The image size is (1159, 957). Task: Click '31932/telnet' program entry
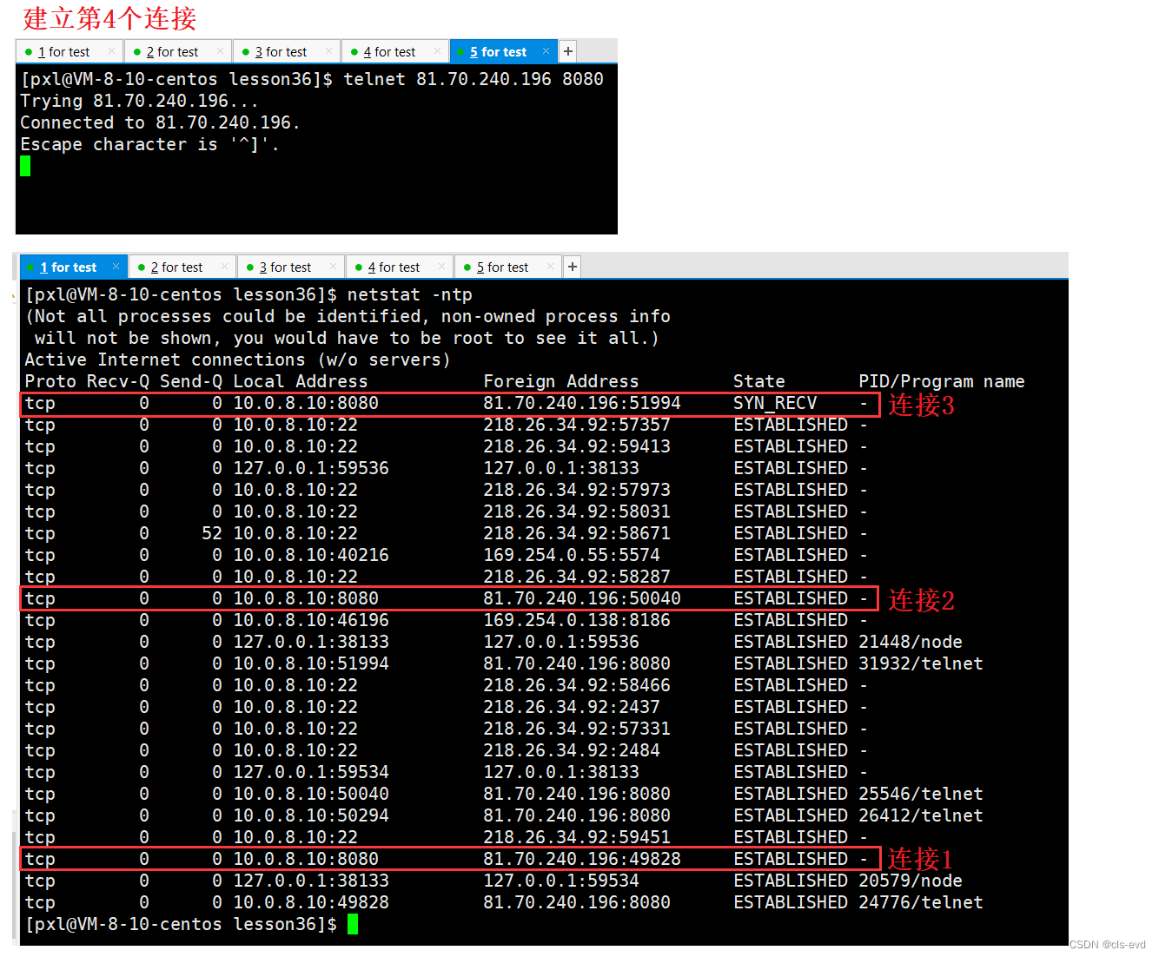[x=921, y=663]
